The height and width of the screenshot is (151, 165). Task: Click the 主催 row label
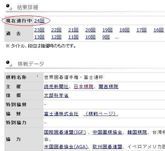(x=13, y=87)
